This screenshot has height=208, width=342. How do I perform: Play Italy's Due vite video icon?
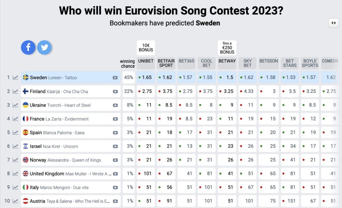coord(115,187)
